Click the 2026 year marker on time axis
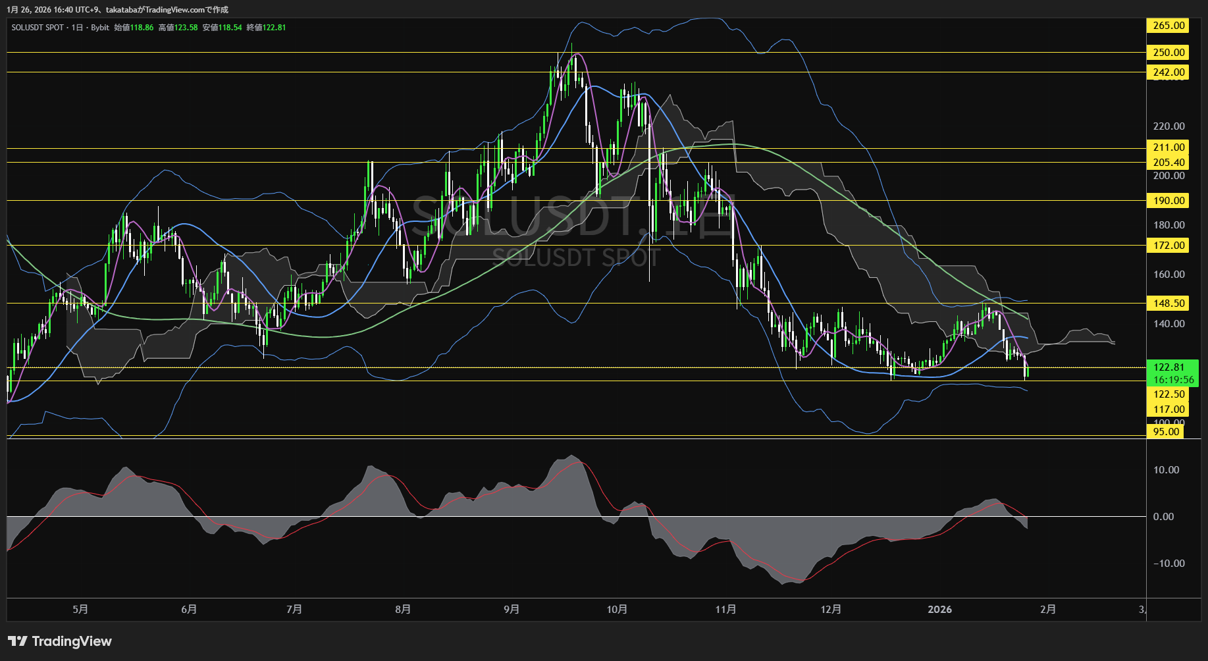Viewport: 1208px width, 661px height. (939, 610)
